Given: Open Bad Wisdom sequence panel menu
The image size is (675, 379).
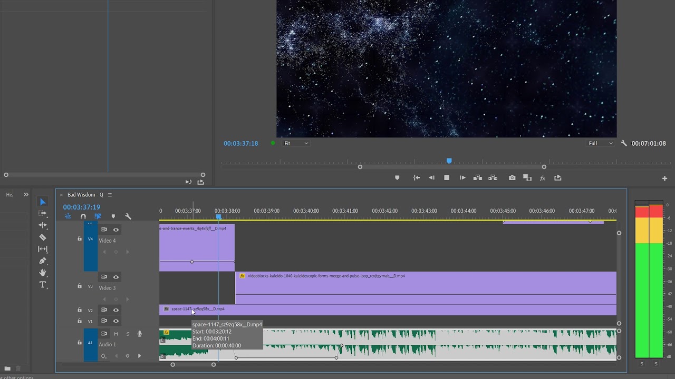Looking at the screenshot, I should (x=110, y=195).
